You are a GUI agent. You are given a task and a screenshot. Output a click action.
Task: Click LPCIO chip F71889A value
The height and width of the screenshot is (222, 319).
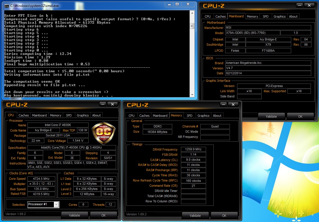coord(268,51)
